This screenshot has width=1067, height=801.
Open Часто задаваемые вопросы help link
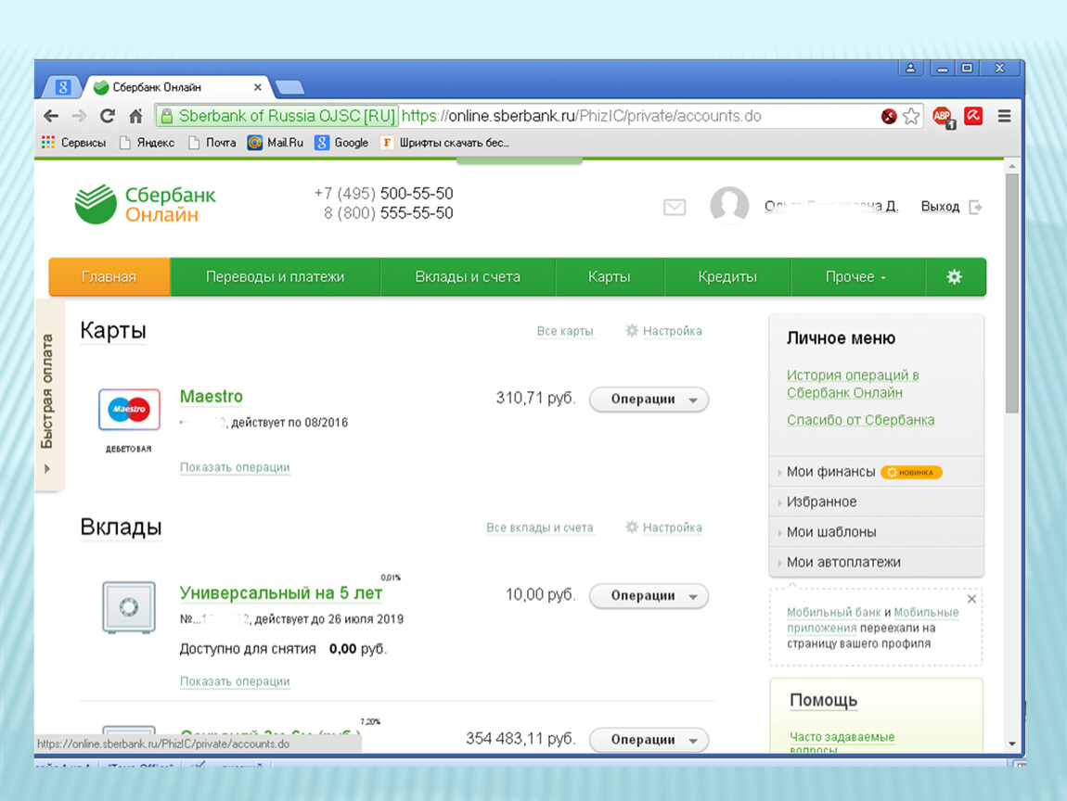click(842, 743)
